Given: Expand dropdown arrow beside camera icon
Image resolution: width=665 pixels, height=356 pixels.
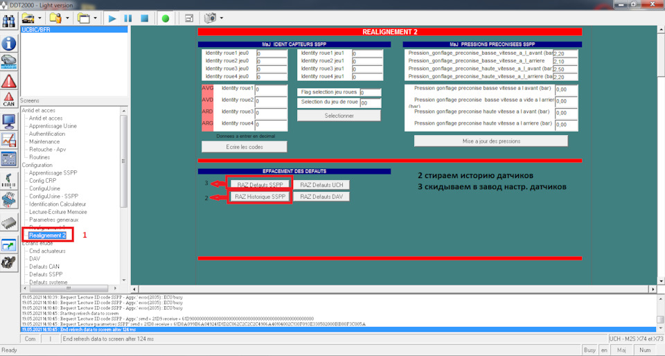Looking at the screenshot, I should point(221,19).
